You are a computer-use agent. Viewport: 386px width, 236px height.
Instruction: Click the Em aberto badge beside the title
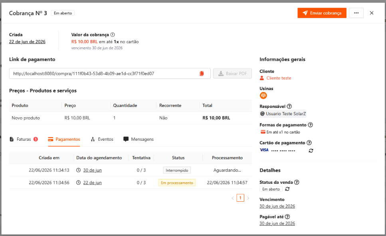click(x=63, y=13)
